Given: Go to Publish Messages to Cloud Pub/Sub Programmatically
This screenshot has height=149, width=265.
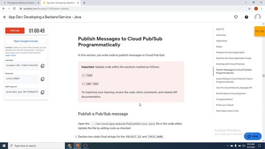Looking at the screenshot, I should point(234,71).
